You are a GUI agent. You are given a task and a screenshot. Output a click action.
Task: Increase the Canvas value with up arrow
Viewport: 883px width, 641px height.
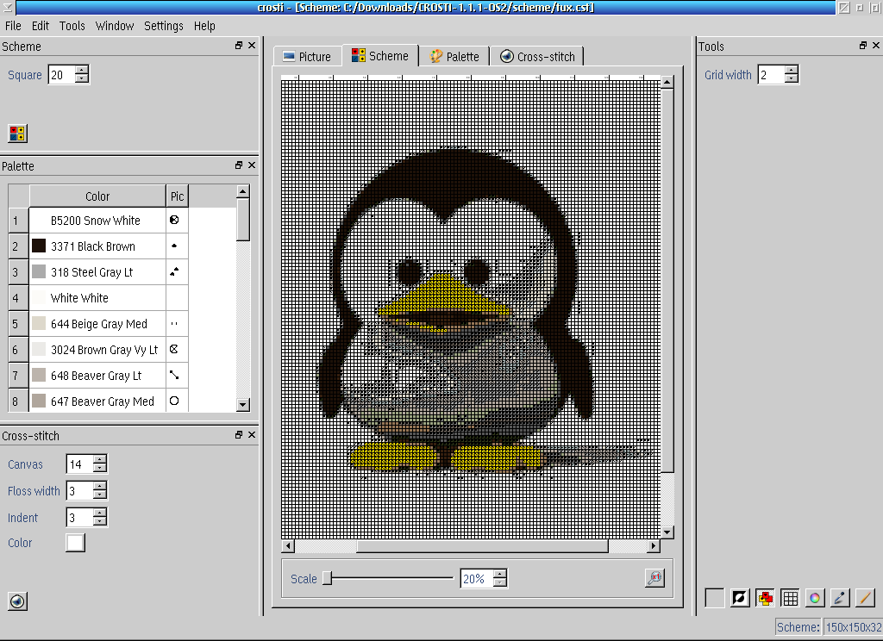(100, 459)
